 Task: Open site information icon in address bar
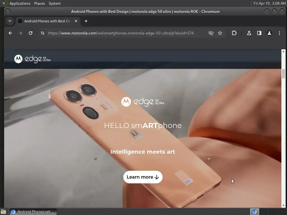43,33
